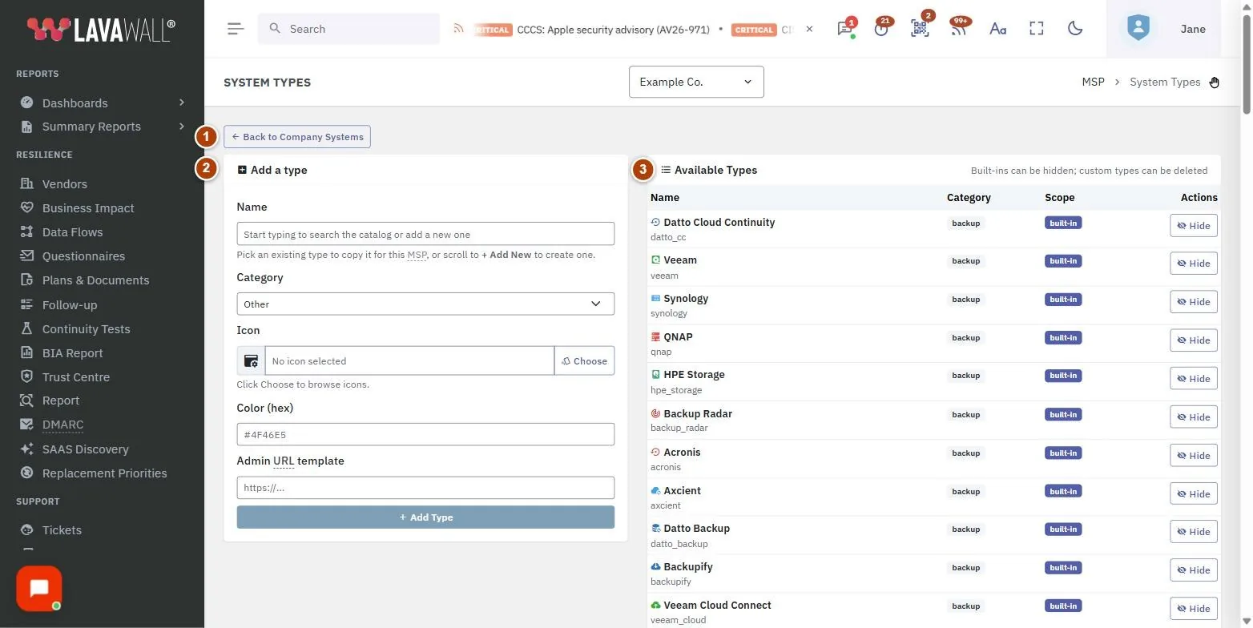Open Tickets in the sidebar

(62, 530)
